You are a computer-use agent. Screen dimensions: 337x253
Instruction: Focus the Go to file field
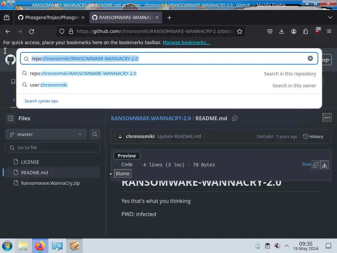click(52, 147)
